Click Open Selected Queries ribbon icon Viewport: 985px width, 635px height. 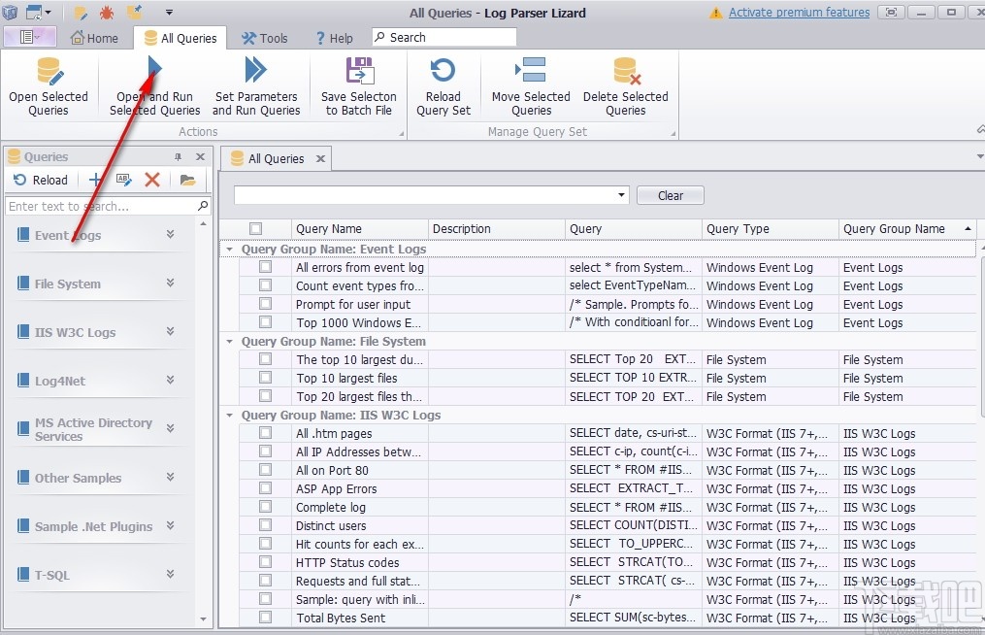(49, 73)
